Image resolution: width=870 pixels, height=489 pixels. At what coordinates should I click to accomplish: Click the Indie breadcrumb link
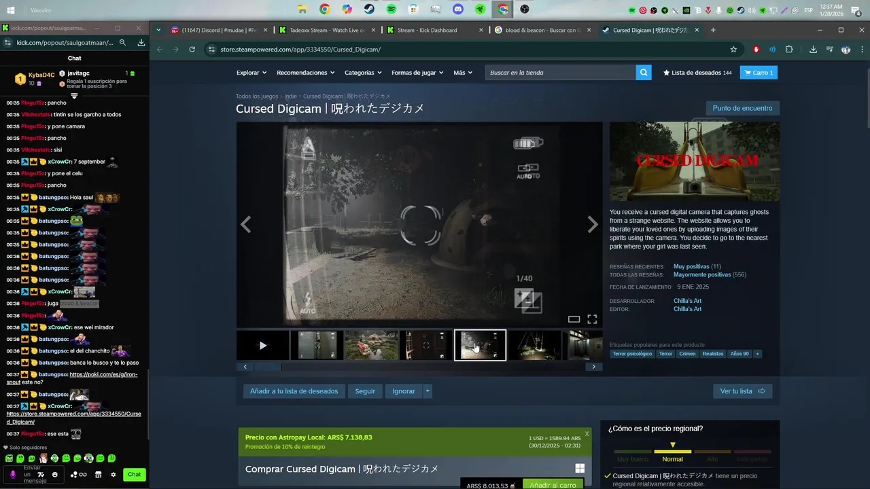click(x=290, y=96)
